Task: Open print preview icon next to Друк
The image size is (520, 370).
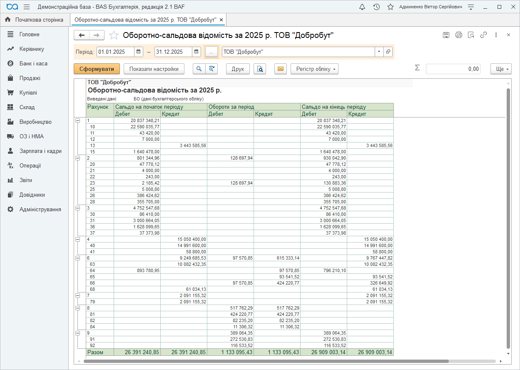Action: (260, 69)
